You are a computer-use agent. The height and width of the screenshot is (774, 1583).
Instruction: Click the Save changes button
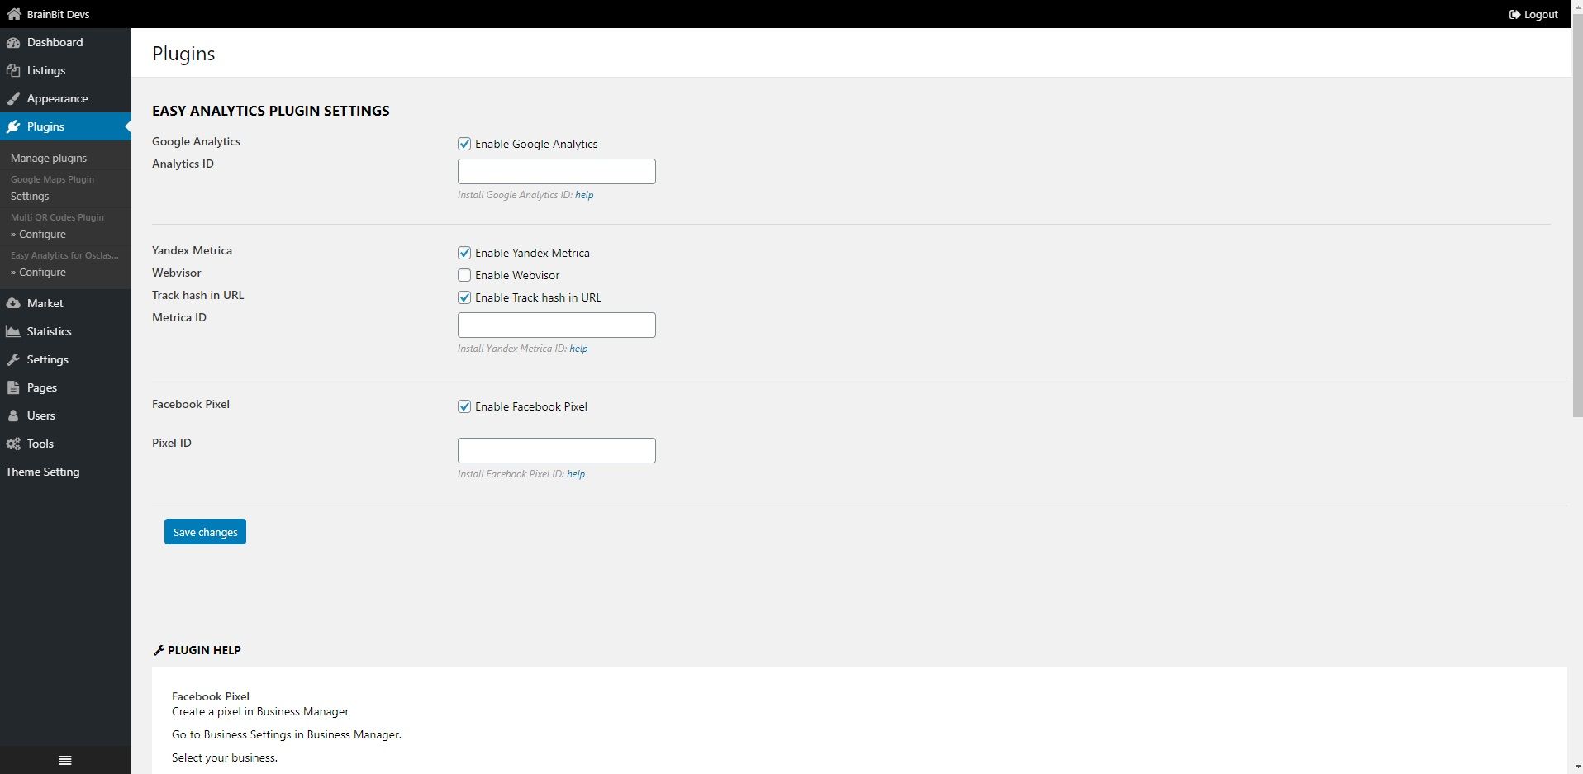[204, 531]
